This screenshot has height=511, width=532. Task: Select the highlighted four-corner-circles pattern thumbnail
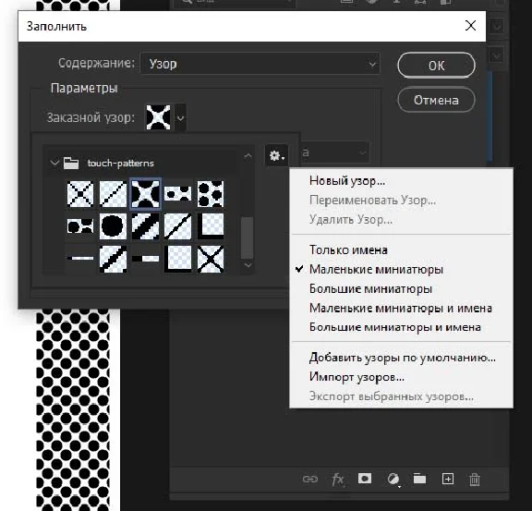(145, 194)
